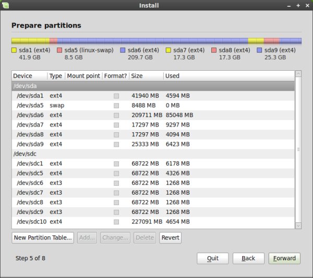Click the blue sda6 legend color square
313x278 pixels.
pos(123,50)
